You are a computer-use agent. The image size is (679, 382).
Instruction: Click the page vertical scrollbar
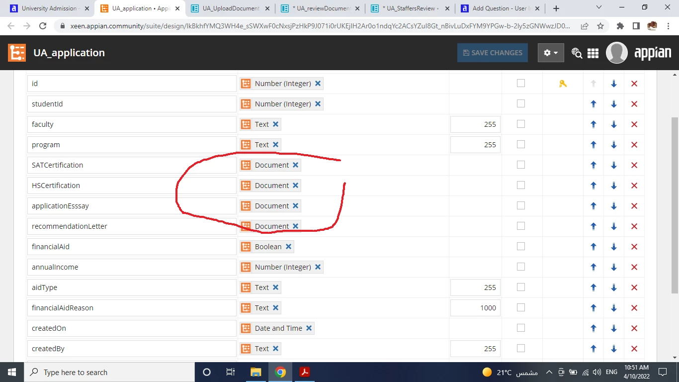tap(675, 205)
